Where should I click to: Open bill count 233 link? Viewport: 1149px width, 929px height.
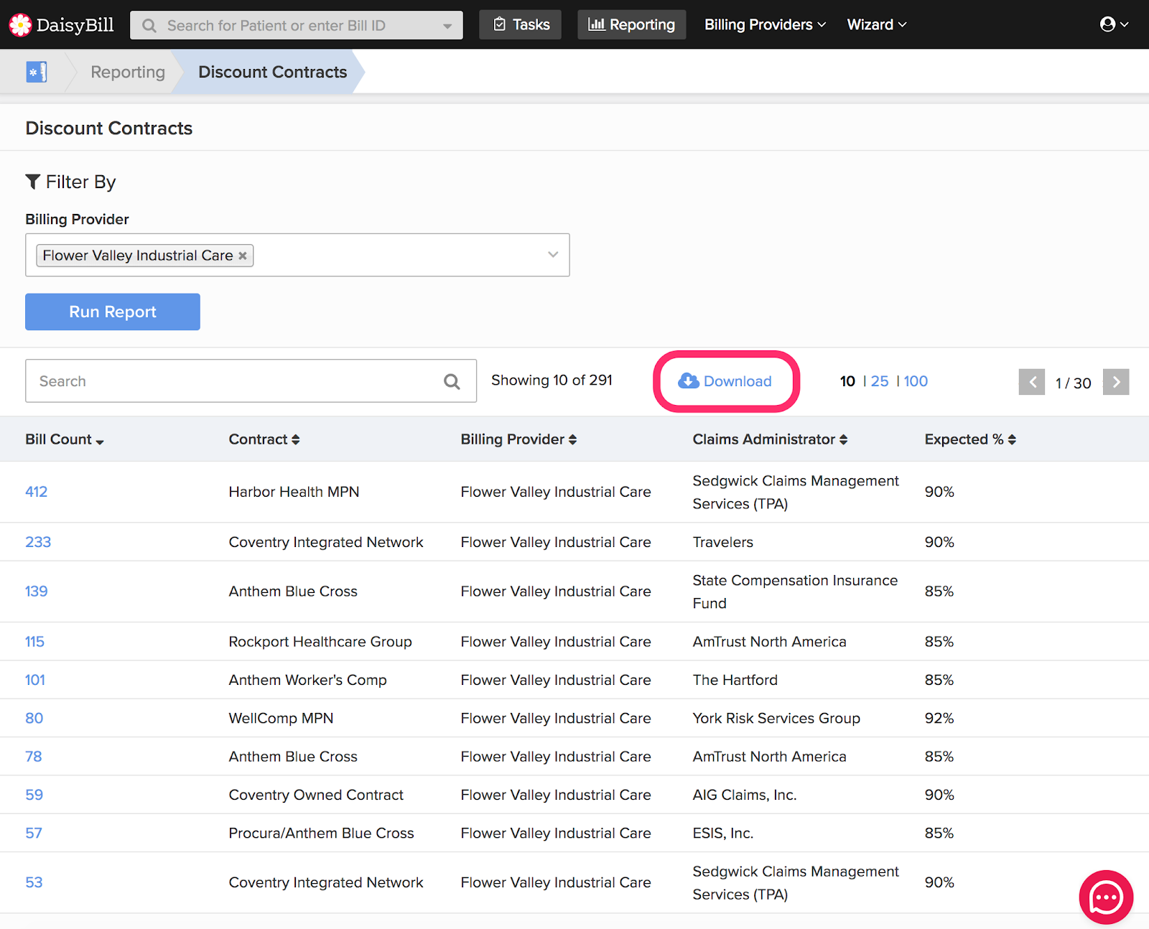38,542
